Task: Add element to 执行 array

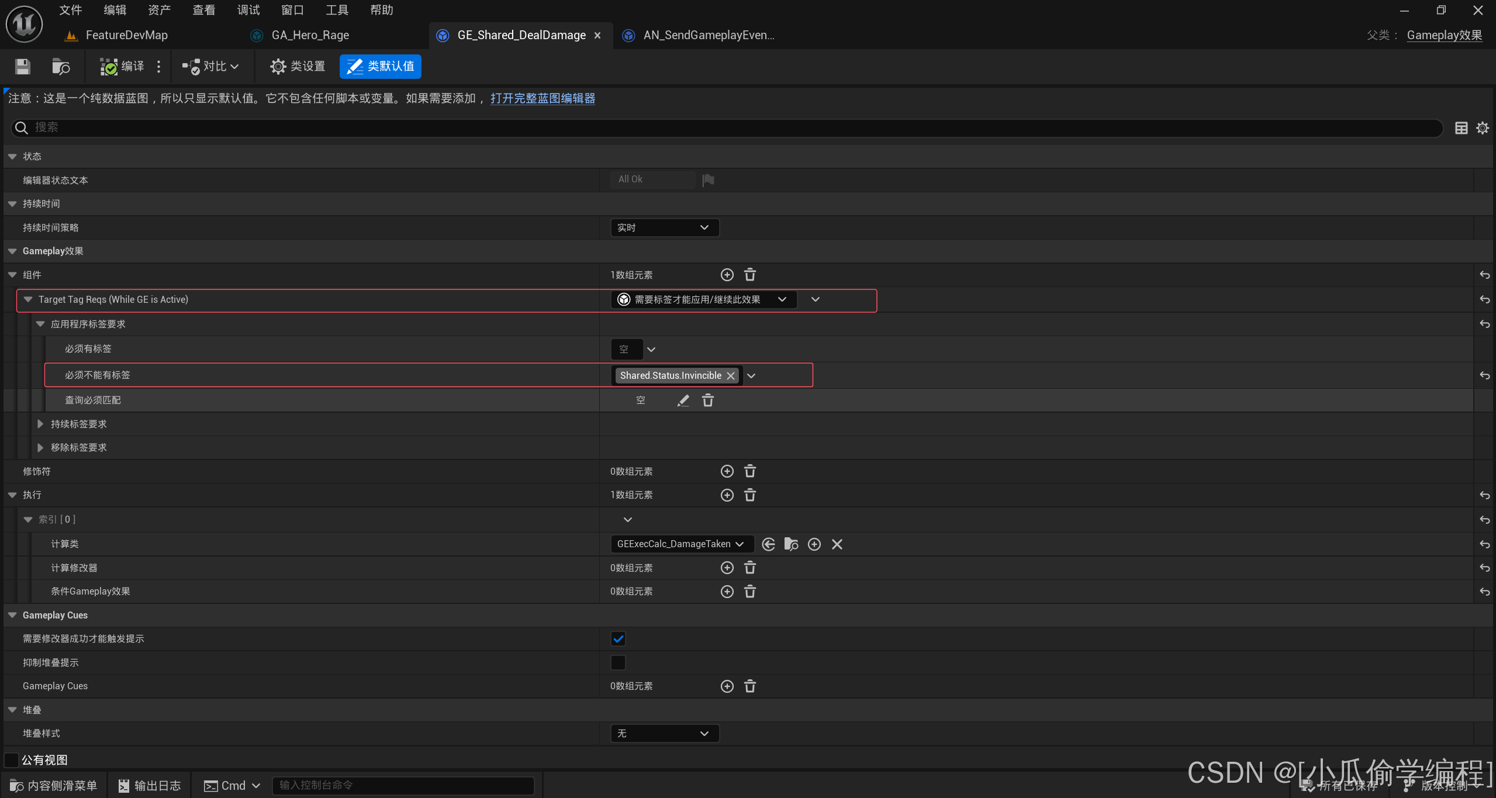Action: [727, 495]
